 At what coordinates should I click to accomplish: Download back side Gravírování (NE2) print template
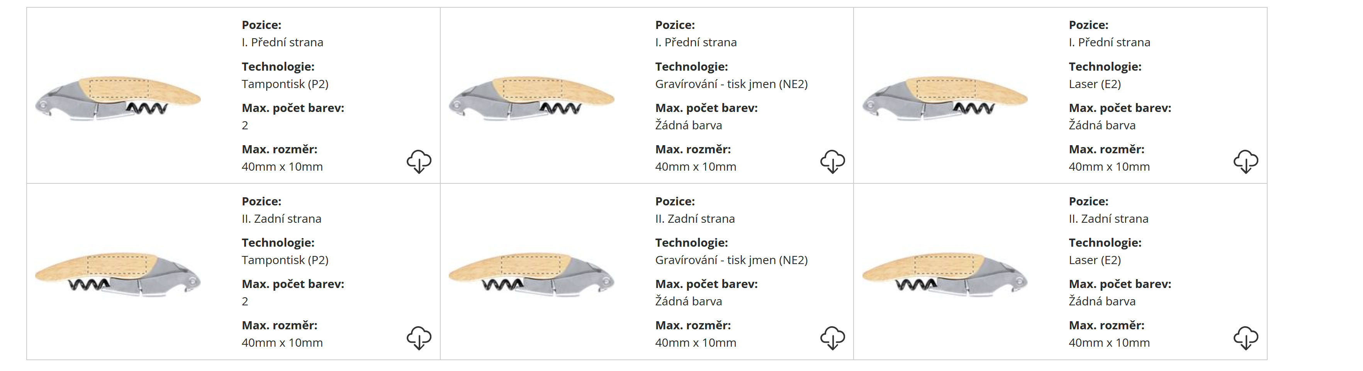click(x=832, y=338)
